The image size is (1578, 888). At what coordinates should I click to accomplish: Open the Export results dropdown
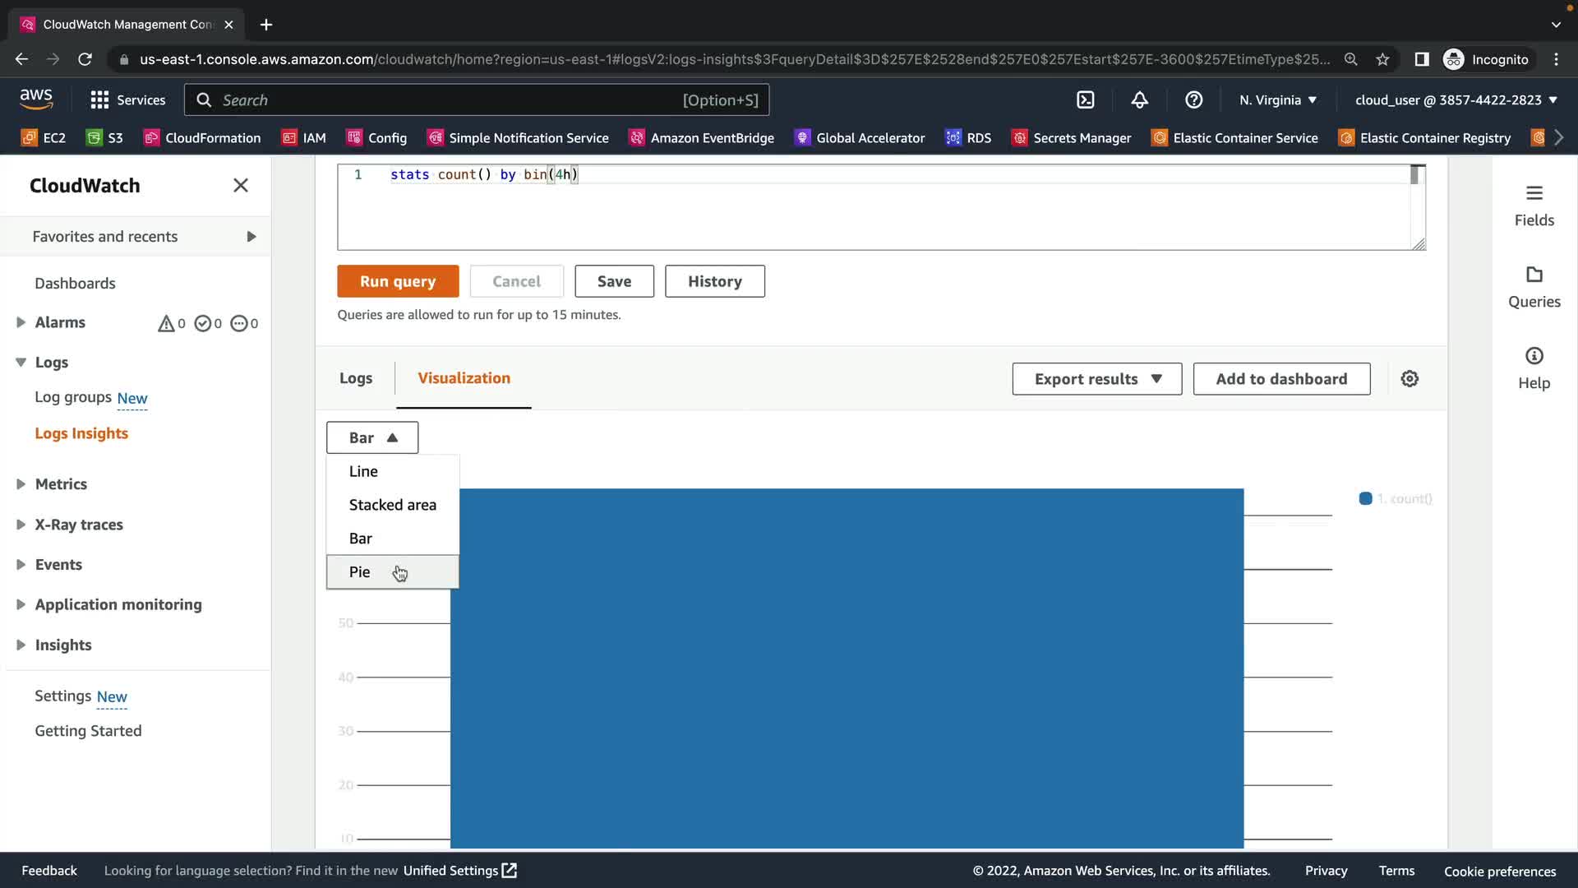pos(1096,379)
